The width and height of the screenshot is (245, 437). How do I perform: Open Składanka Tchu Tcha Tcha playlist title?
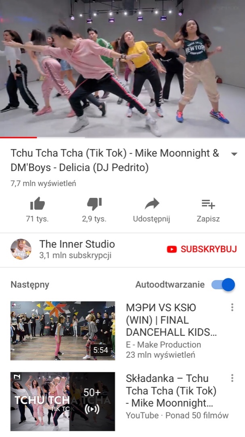[x=171, y=390]
